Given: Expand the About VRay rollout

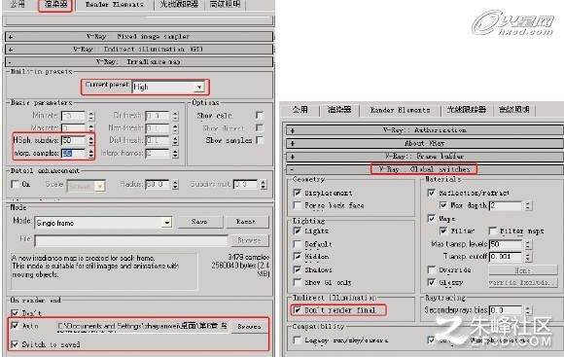Looking at the screenshot, I should click(424, 143).
